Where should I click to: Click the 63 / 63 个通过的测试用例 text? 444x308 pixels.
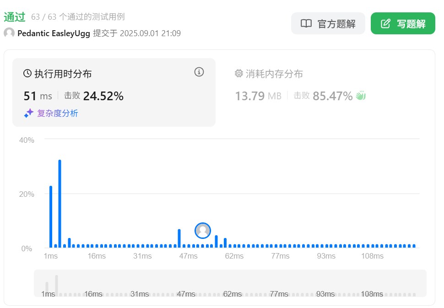click(x=78, y=17)
